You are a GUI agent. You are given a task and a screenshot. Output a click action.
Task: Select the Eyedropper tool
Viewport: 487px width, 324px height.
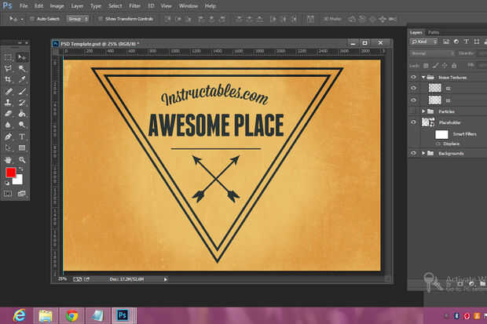point(22,79)
